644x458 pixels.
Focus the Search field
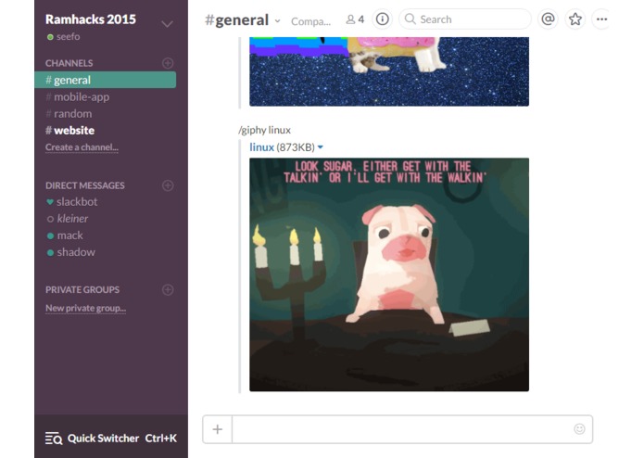465,19
